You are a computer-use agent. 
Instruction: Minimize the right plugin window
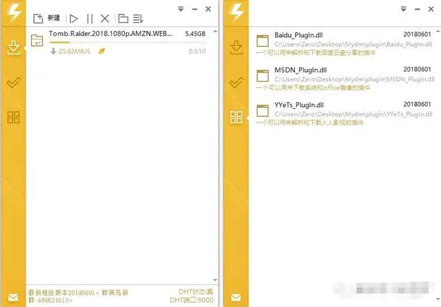tap(418, 9)
